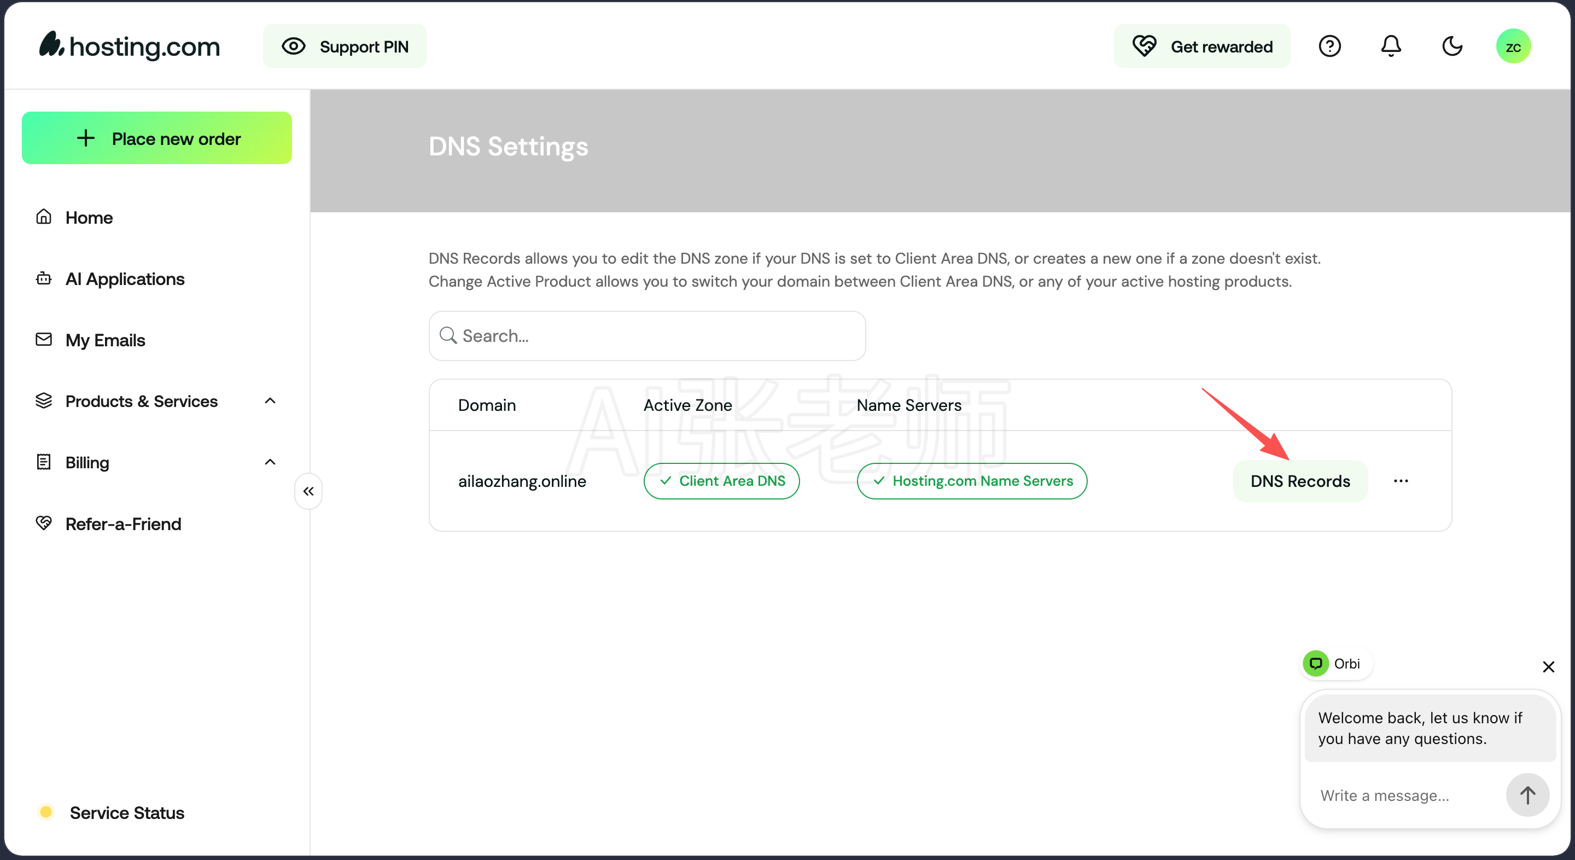The height and width of the screenshot is (860, 1575).
Task: Click the My Emails envelope icon
Action: [43, 340]
